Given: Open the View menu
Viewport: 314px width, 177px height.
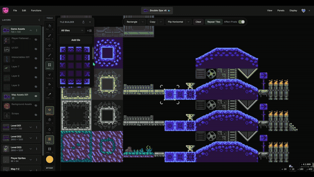Looking at the screenshot, I should (x=269, y=10).
